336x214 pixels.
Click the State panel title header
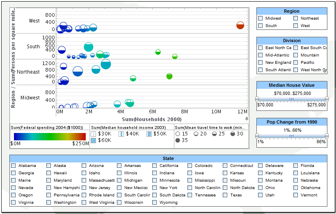pos(168,158)
